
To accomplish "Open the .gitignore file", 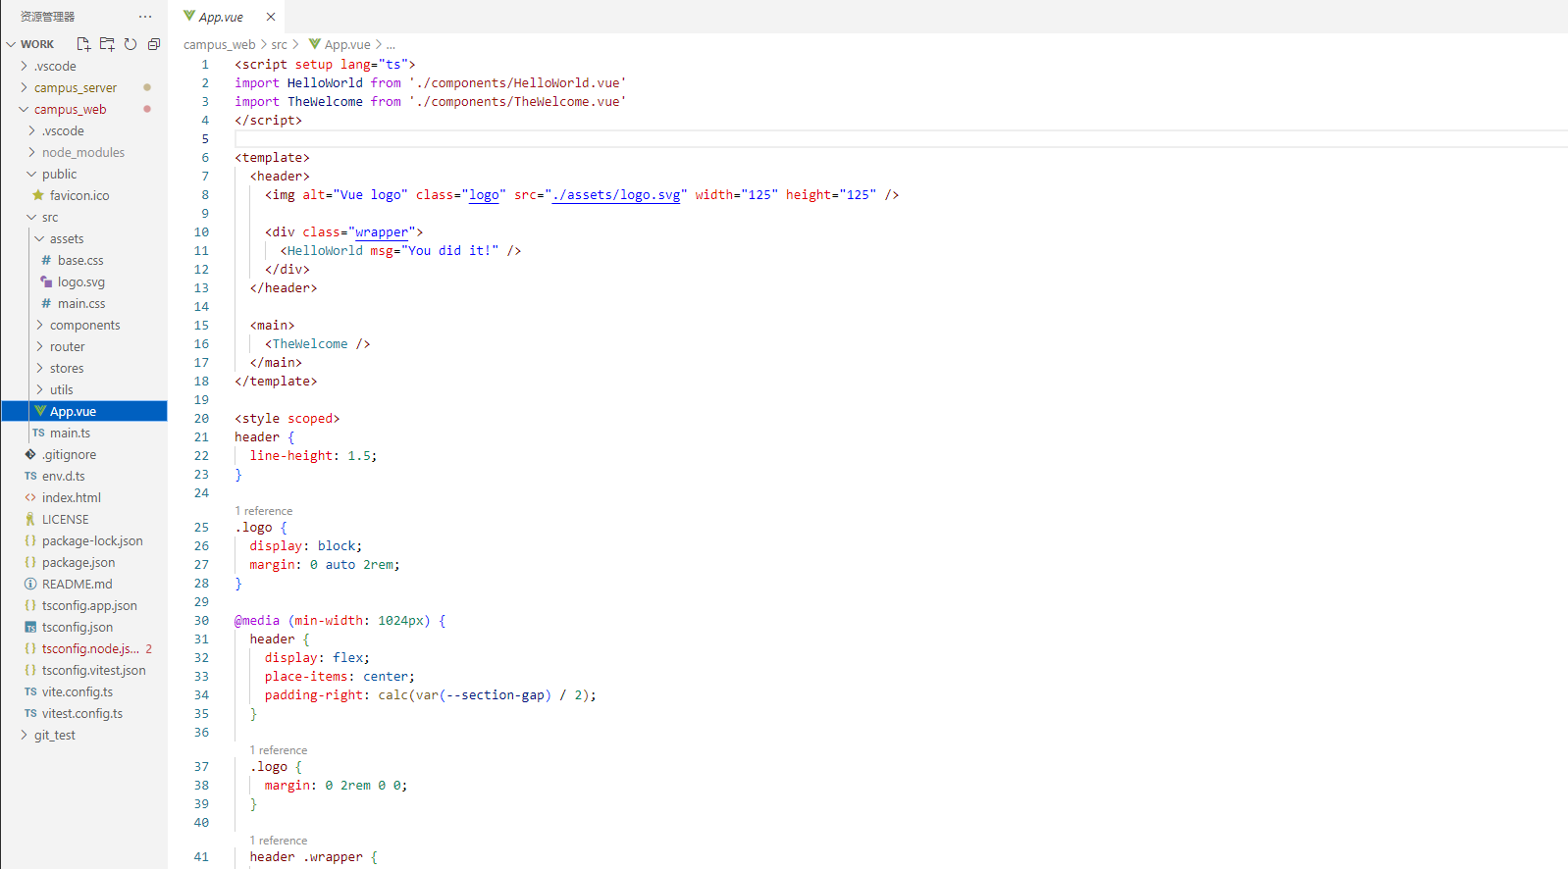I will pyautogui.click(x=69, y=455).
